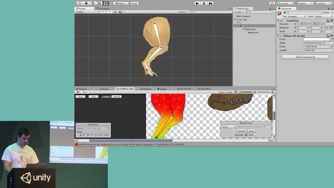Switch to the Console tab
The width and height of the screenshot is (334, 188).
102,89
